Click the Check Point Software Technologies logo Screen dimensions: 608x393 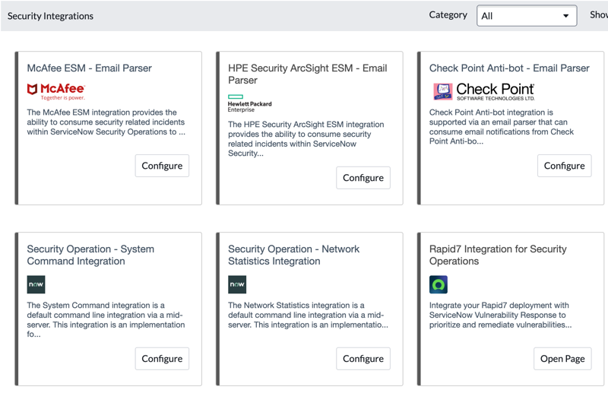click(483, 91)
